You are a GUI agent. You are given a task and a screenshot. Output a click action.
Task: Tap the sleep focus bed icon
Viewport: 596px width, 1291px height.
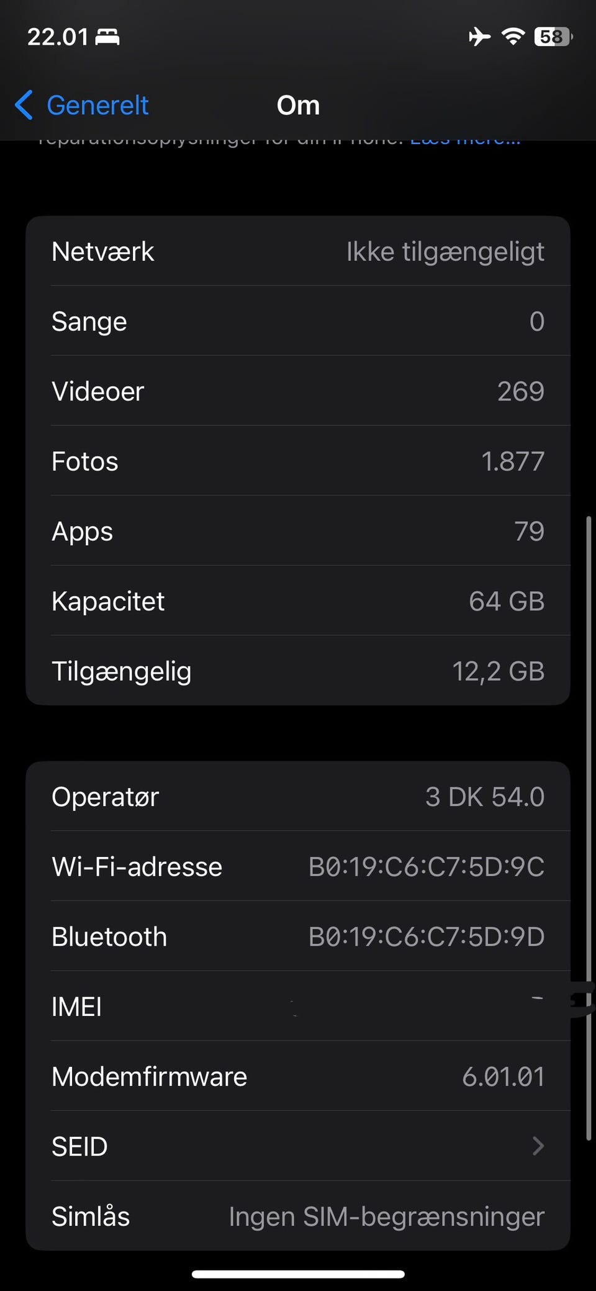coord(107,37)
